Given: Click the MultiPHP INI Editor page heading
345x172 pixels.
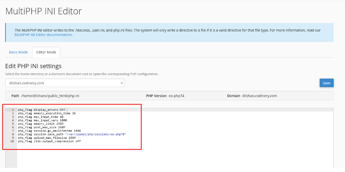Looking at the screenshot, I should [x=44, y=11].
